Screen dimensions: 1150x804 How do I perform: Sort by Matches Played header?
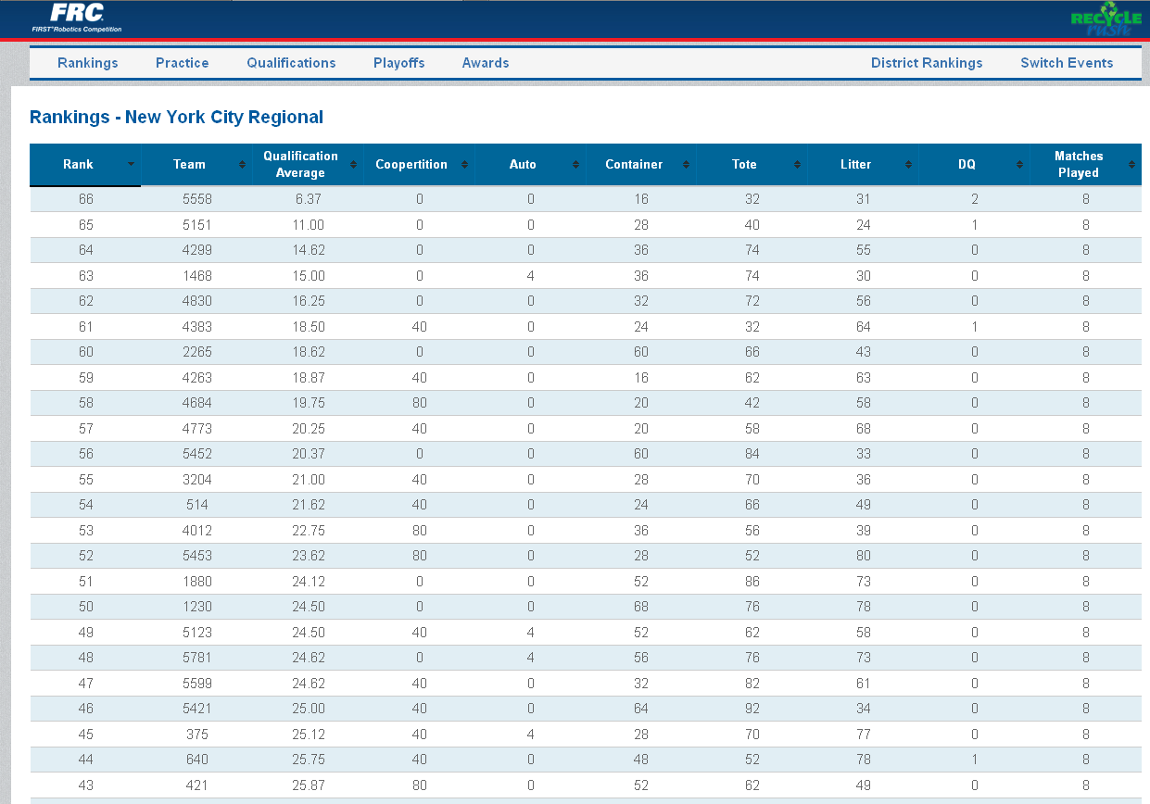coord(1085,165)
